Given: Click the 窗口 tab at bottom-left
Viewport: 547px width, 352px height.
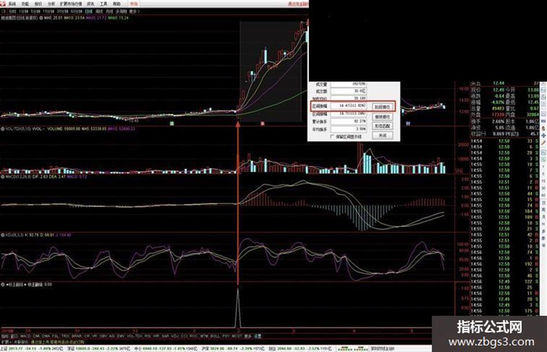Looking at the screenshot, I should tap(14, 336).
